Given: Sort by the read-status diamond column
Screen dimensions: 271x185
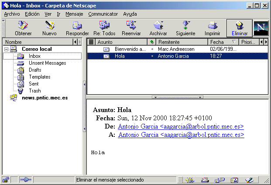Looking at the screenshot, I should coord(152,42).
